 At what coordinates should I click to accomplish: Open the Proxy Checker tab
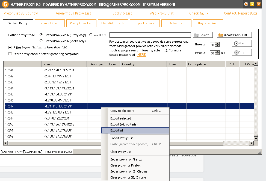pos(81,23)
